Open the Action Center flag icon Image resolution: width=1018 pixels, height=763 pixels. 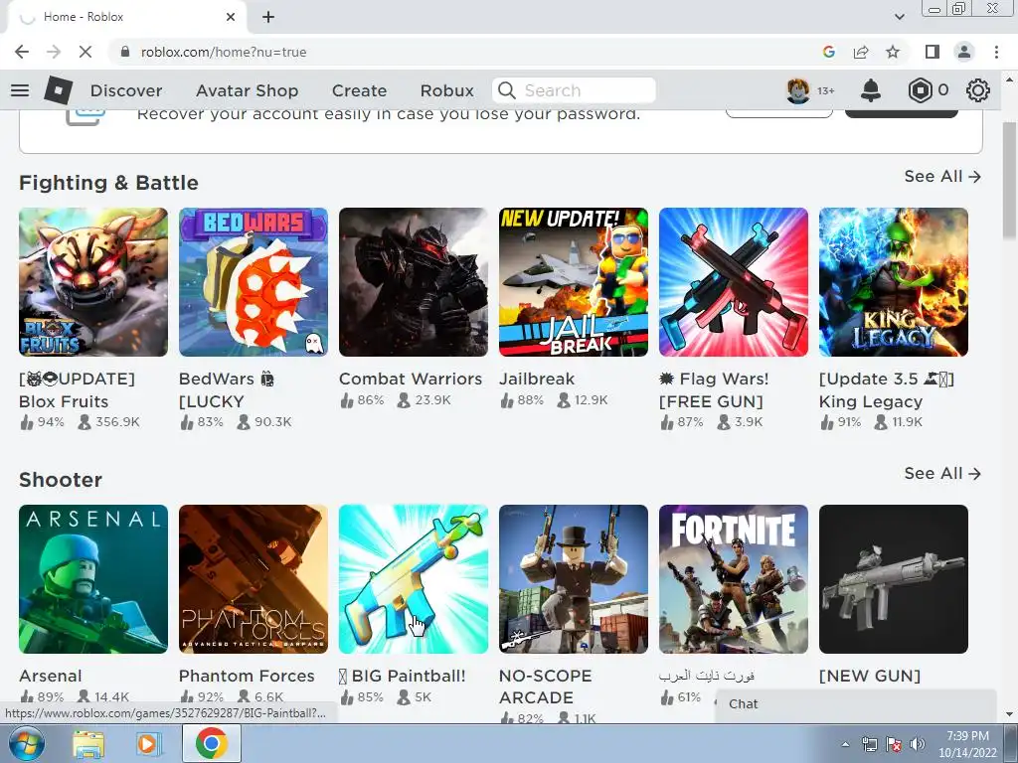coord(894,745)
